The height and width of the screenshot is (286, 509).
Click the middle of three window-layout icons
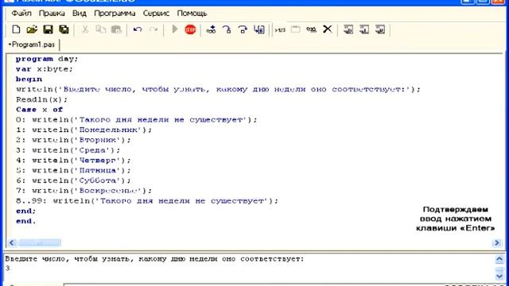pos(364,29)
